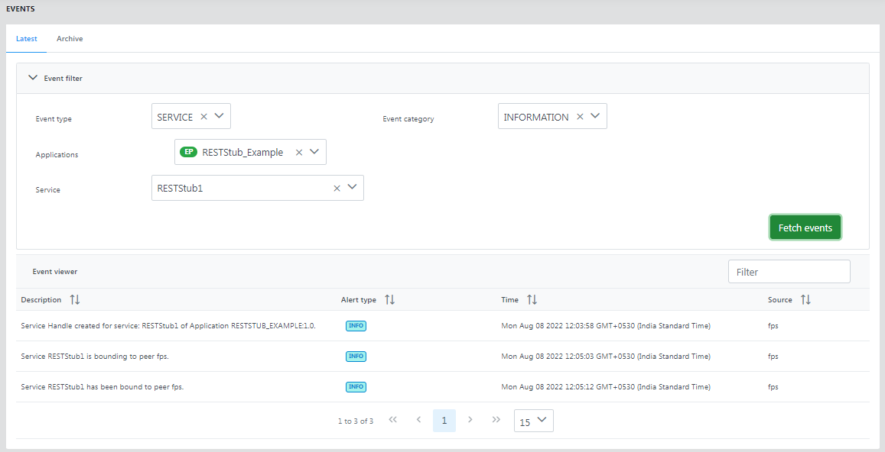Image resolution: width=885 pixels, height=452 pixels.
Task: Sort events by Time column
Action: (532, 300)
